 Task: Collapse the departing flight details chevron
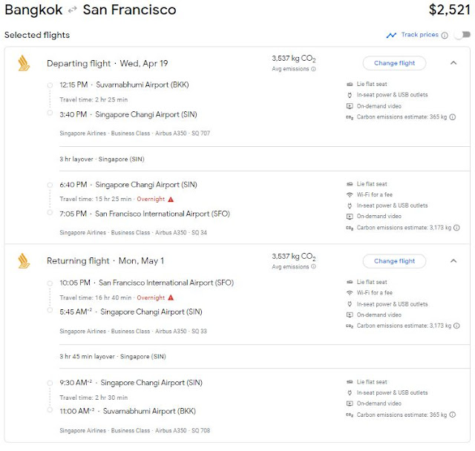(453, 63)
